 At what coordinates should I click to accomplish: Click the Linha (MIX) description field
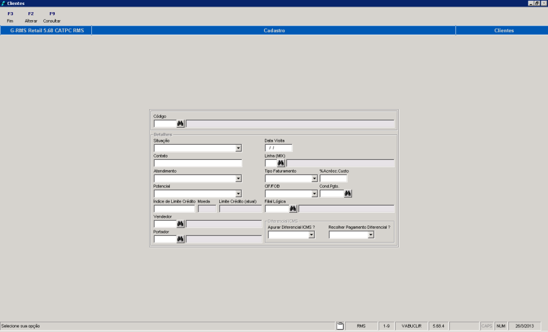point(340,163)
